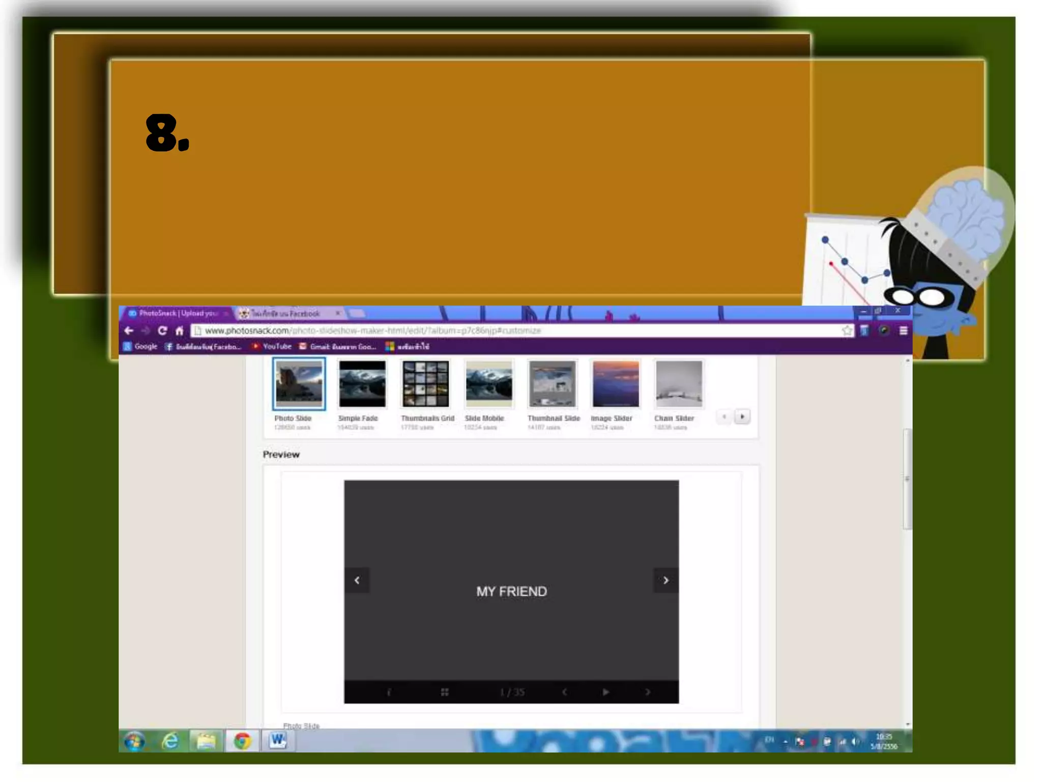Select the Simple Fade template

pos(362,384)
